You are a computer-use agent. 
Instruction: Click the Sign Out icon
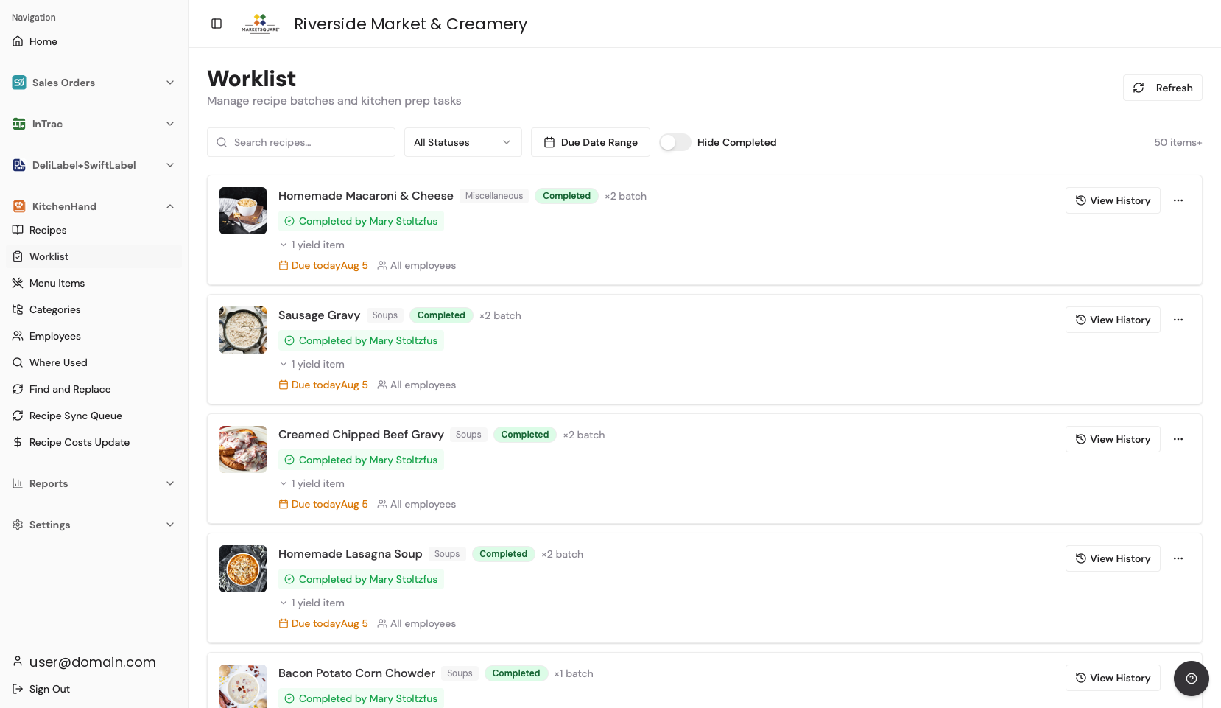tap(18, 689)
